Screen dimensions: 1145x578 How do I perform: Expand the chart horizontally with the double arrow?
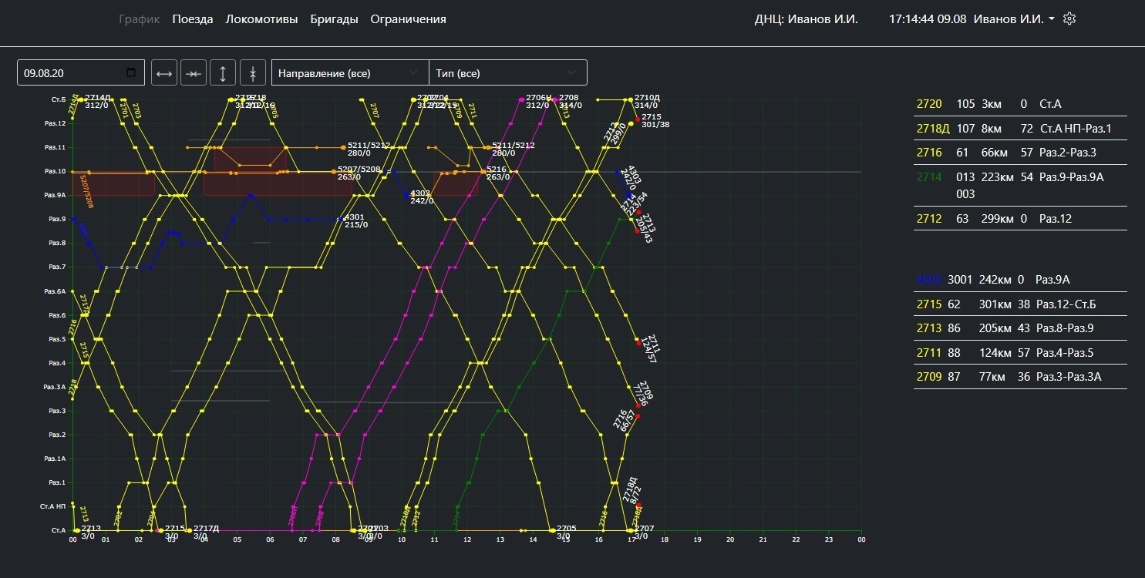tap(164, 73)
